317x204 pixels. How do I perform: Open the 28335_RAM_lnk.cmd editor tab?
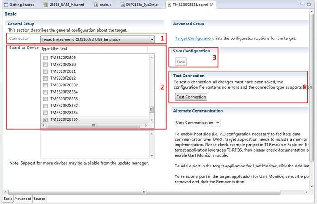coord(64,5)
